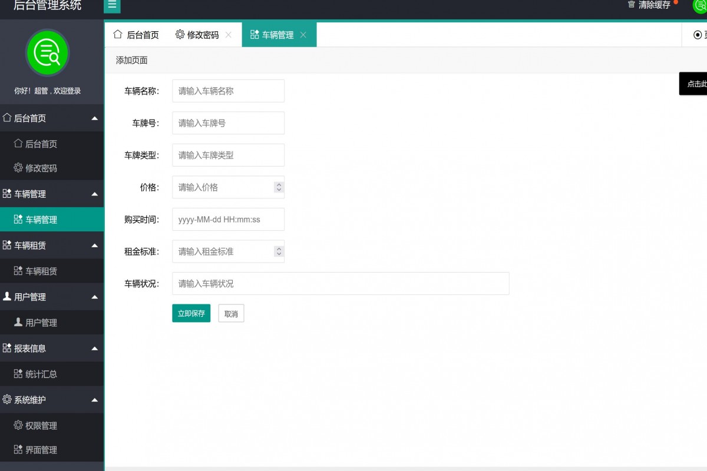Collapse the 用户管理 sidebar group
707x471 pixels.
click(94, 297)
